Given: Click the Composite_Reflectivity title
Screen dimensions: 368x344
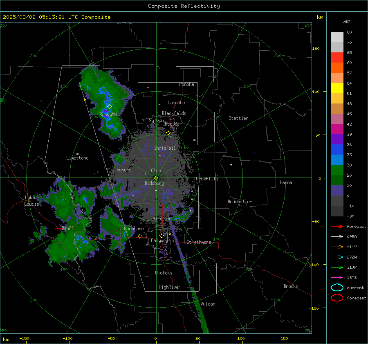Looking at the screenshot, I should [x=184, y=6].
